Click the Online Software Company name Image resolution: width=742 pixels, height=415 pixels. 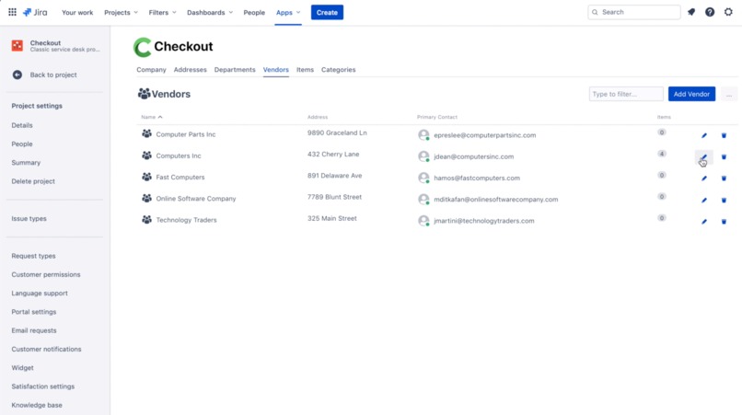coord(196,199)
